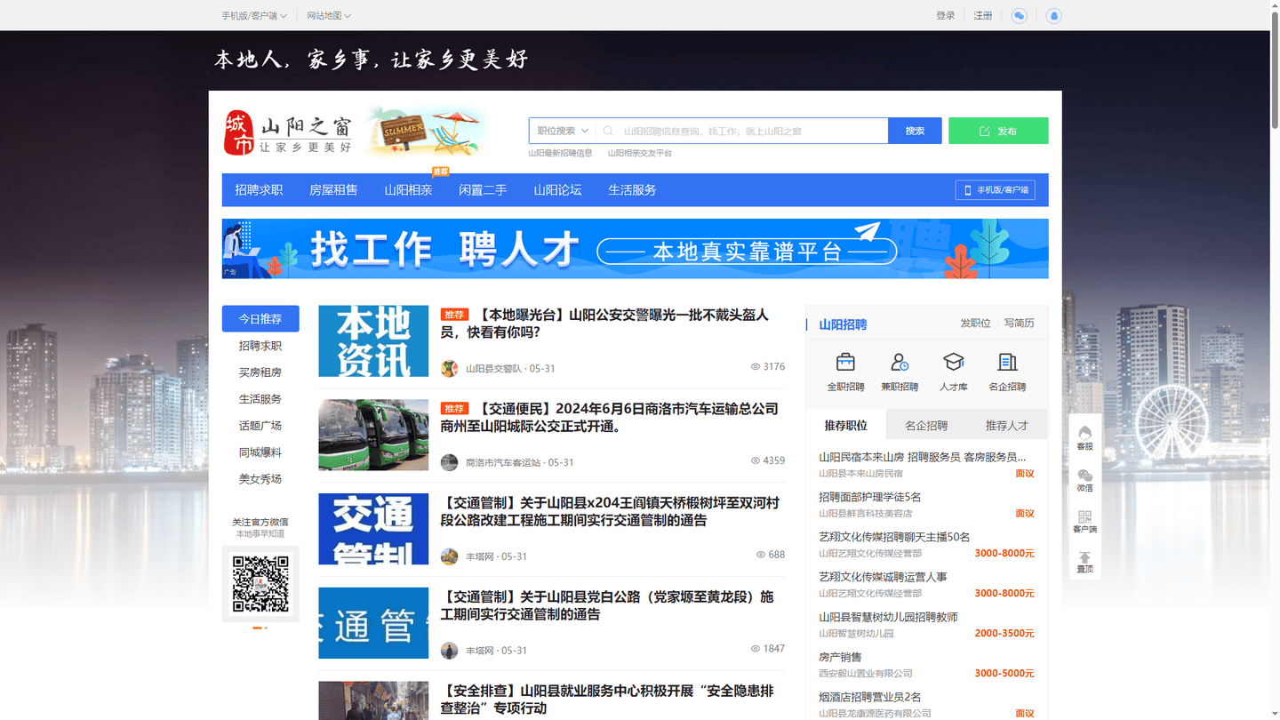Screen dimensions: 1280x720
Task: Open 人才库 graduation cap icon
Action: (953, 362)
